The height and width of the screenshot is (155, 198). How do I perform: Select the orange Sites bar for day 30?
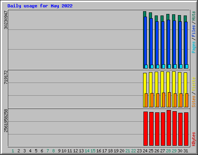click(x=181, y=100)
